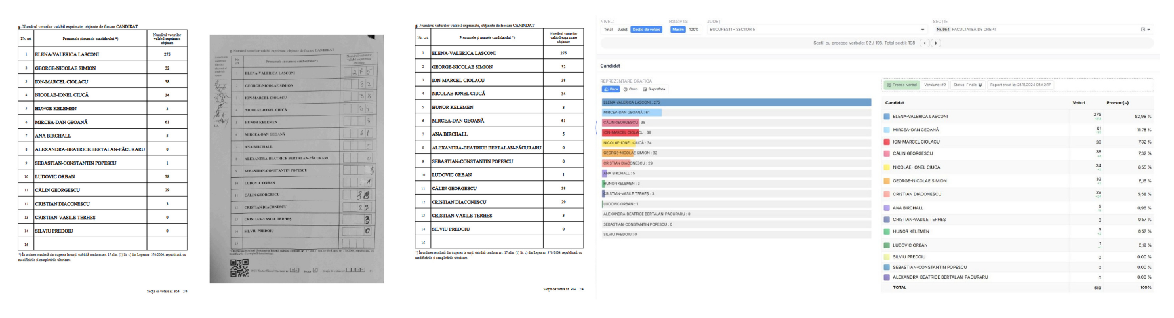The image size is (1174, 318).
Task: Select the Maxim relative option
Action: coord(678,30)
